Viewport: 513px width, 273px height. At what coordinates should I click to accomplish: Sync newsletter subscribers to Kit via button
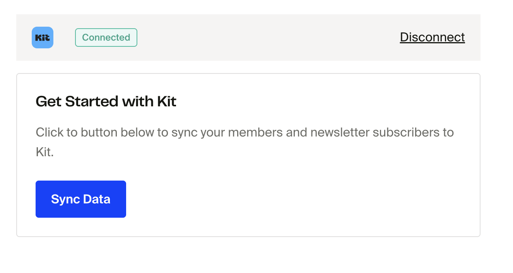tap(81, 199)
